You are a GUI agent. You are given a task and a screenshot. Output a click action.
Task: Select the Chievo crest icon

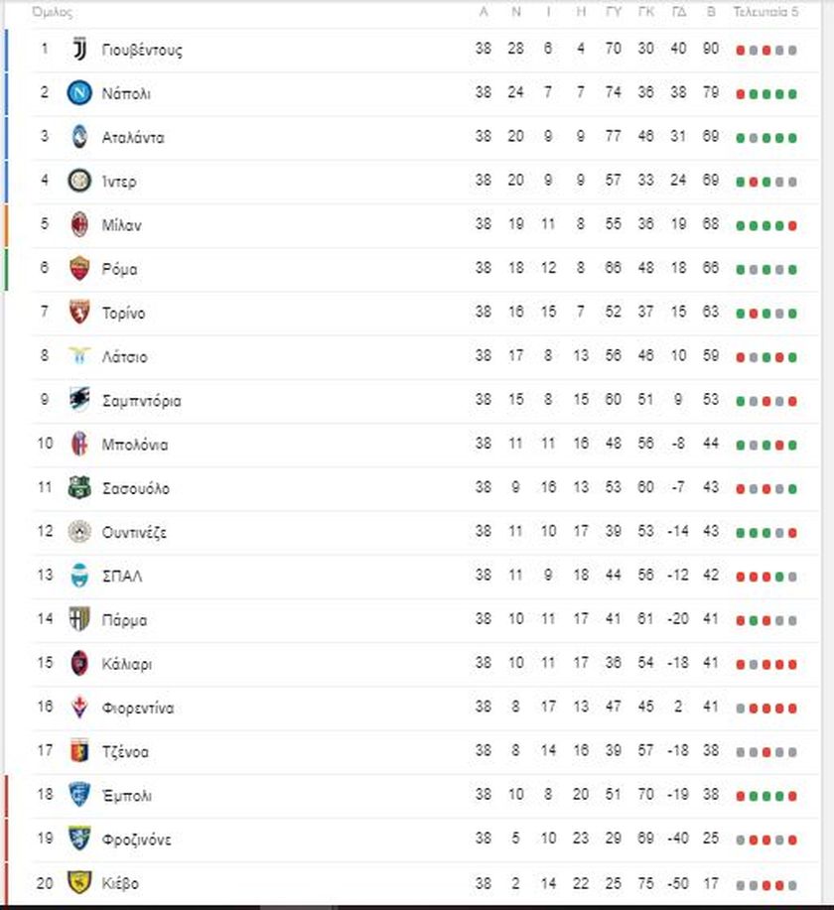coord(79,883)
